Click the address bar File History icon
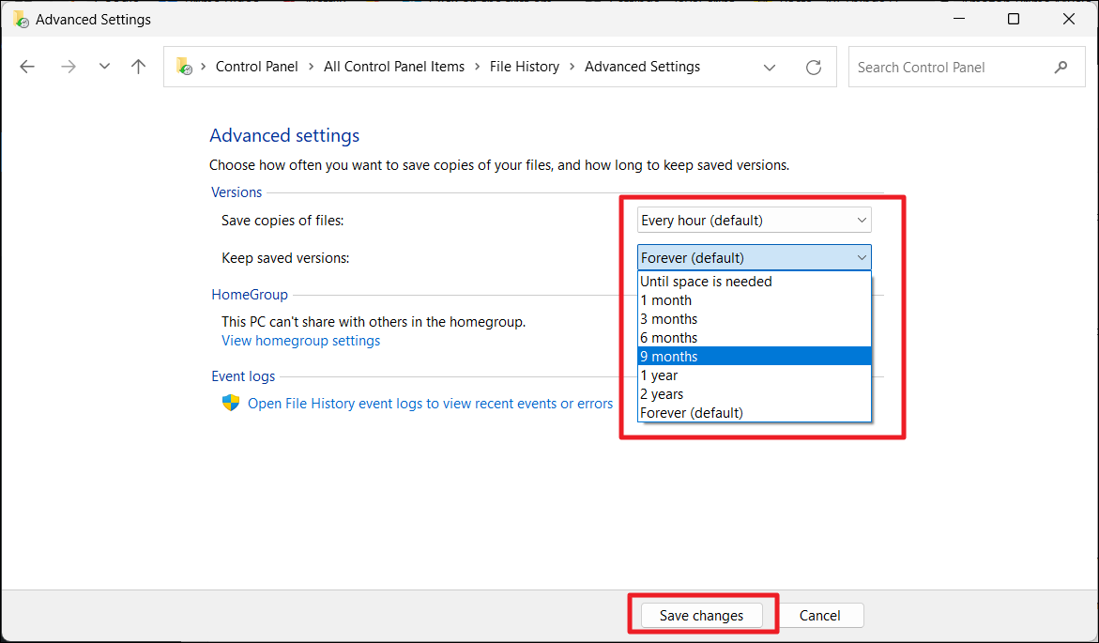Image resolution: width=1099 pixels, height=643 pixels. [185, 68]
